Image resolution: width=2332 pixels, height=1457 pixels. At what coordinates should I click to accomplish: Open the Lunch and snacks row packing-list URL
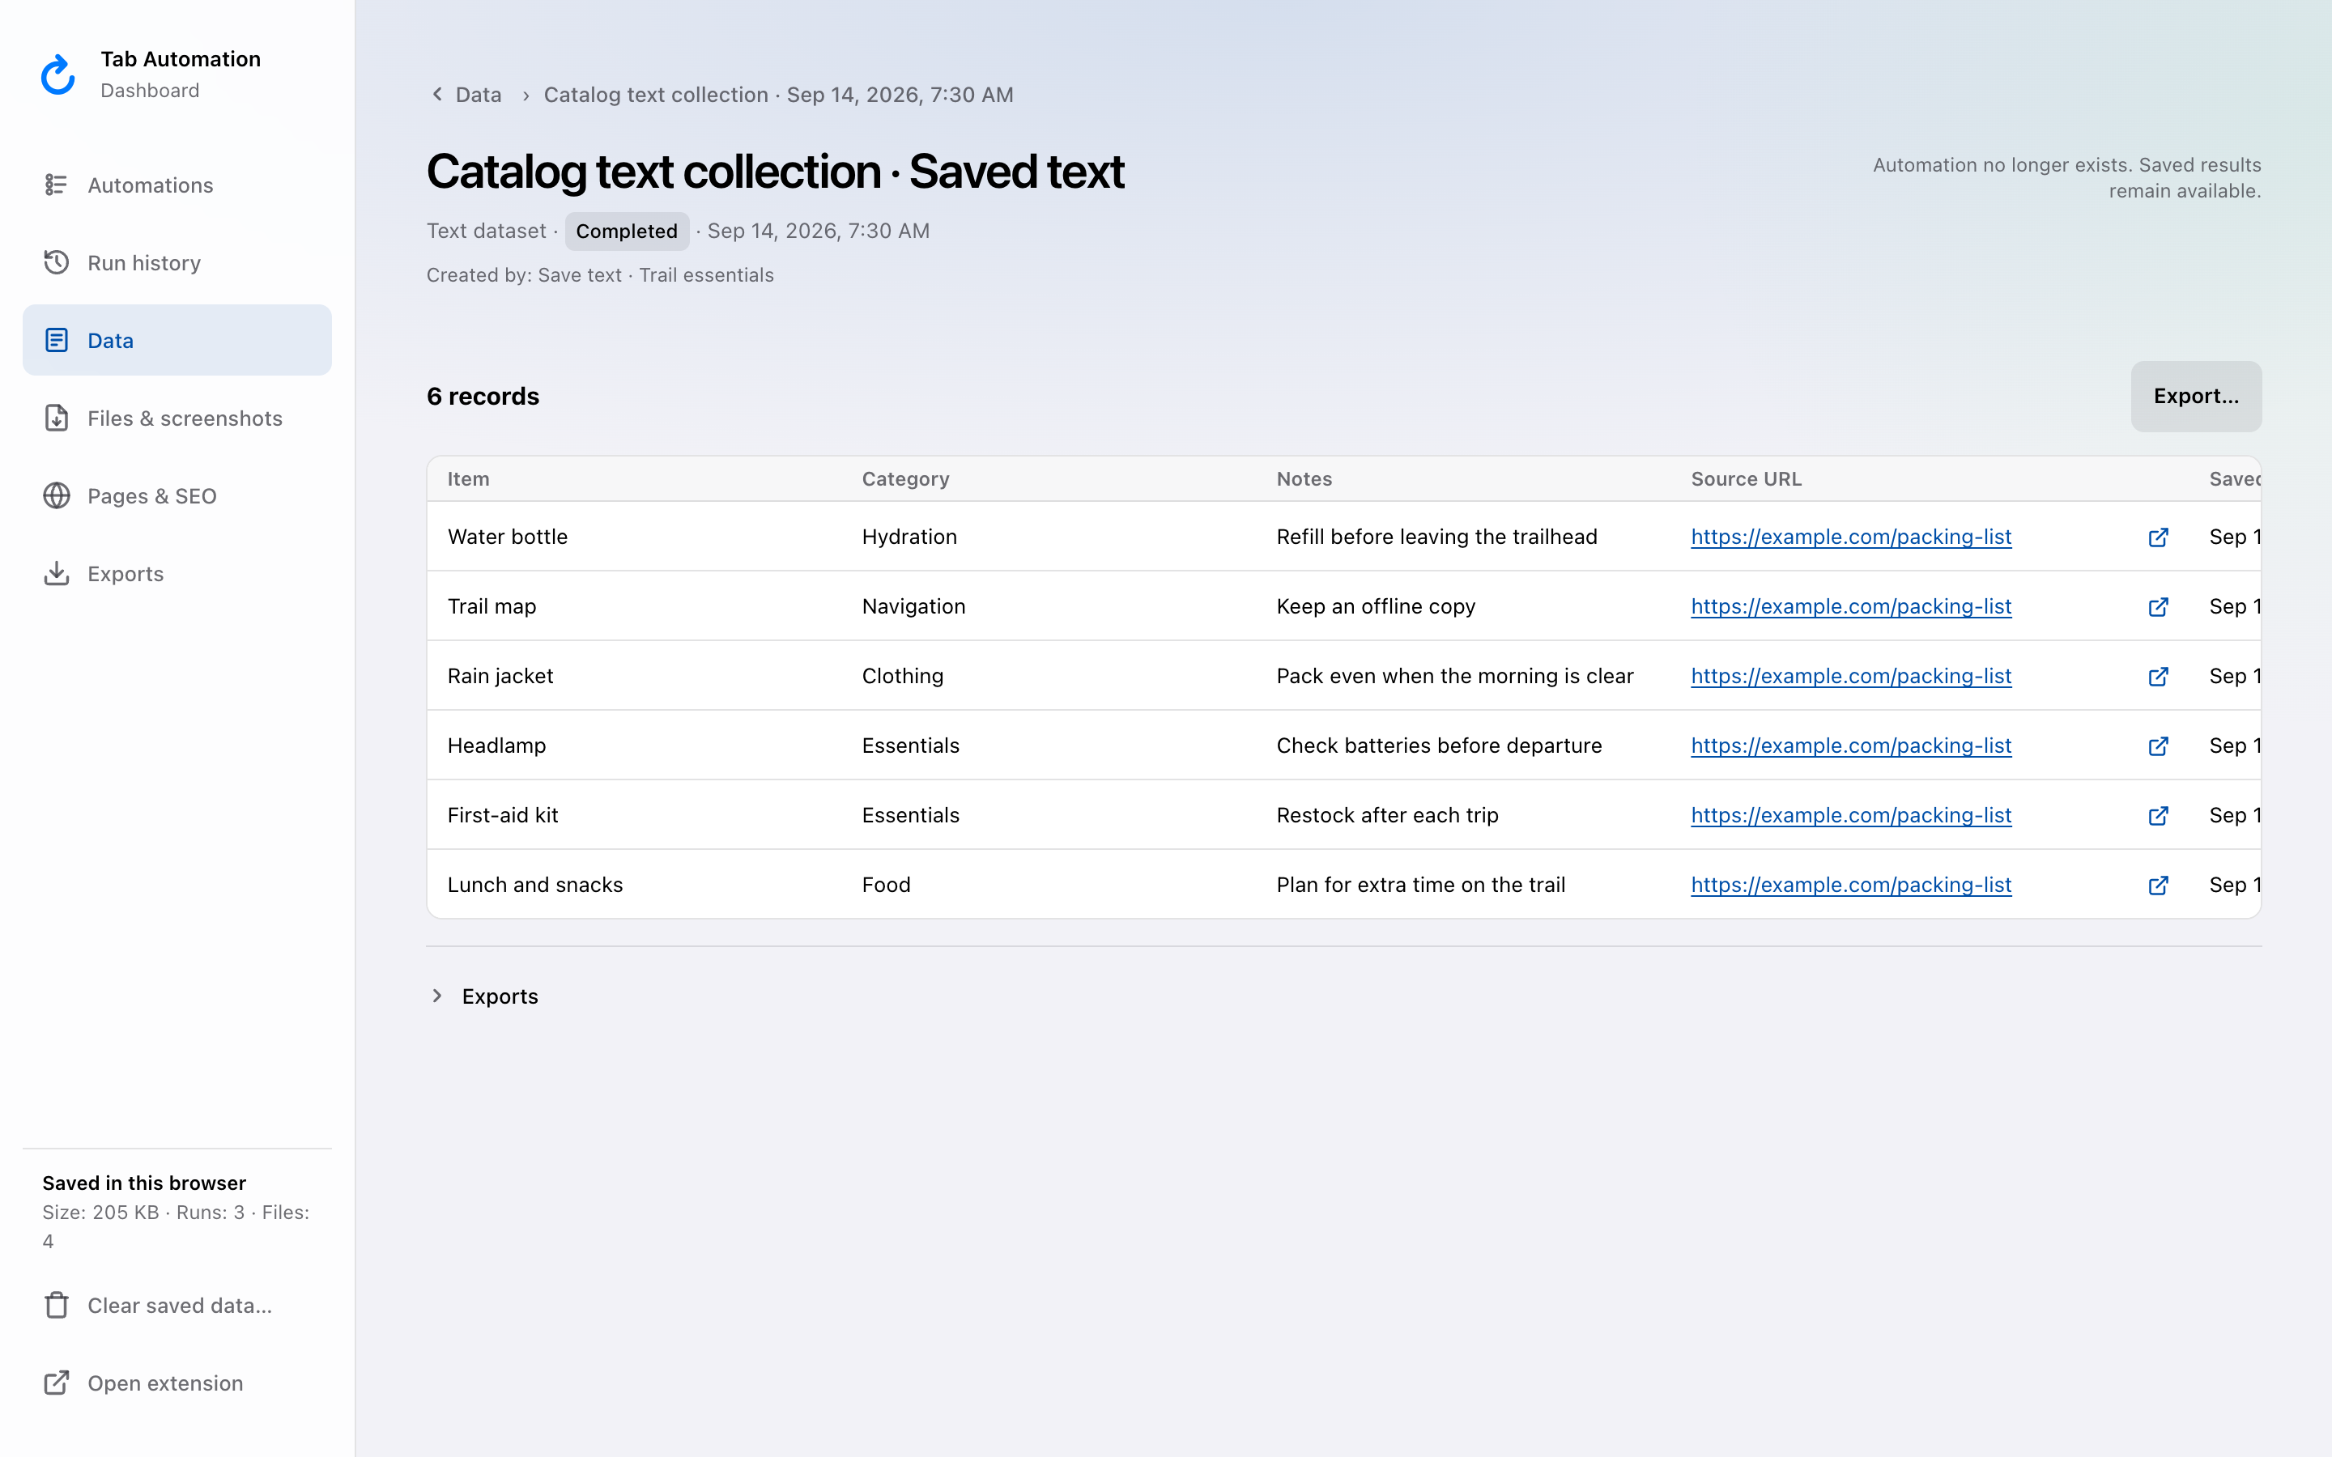coord(1850,885)
